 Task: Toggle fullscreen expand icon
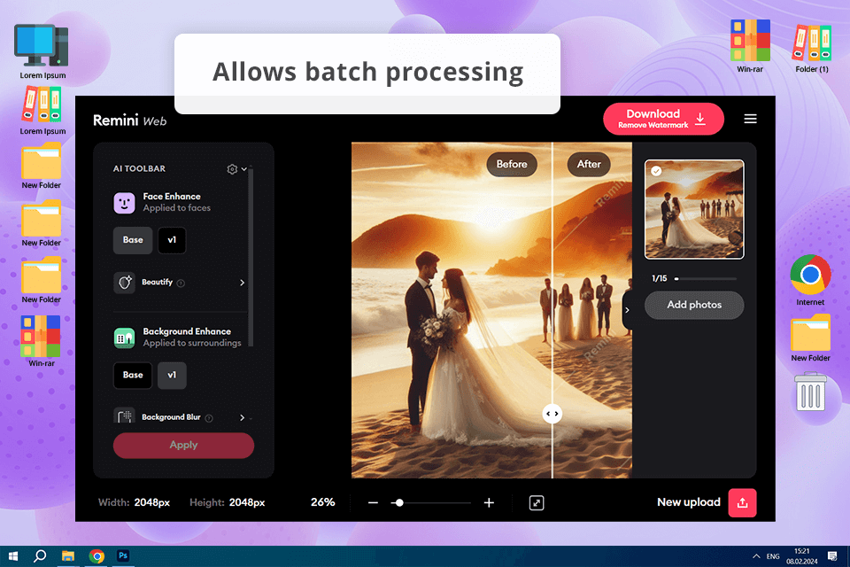(537, 503)
